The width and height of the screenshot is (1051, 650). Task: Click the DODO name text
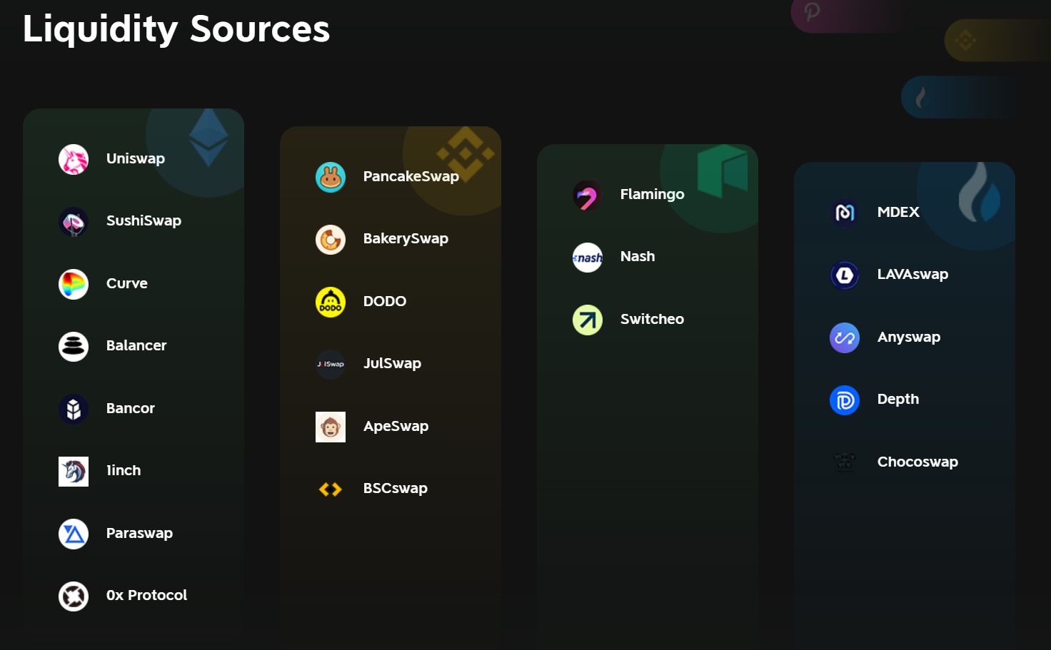tap(385, 301)
